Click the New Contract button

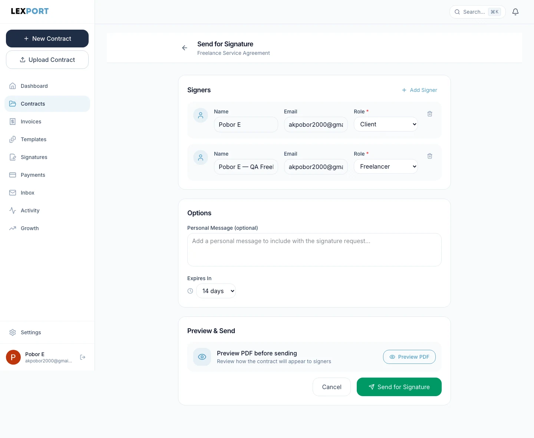[x=47, y=39]
